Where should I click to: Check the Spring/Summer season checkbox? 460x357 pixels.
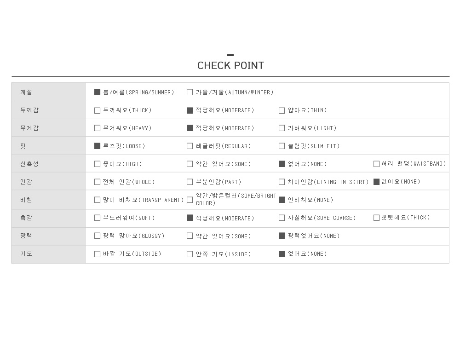point(97,92)
